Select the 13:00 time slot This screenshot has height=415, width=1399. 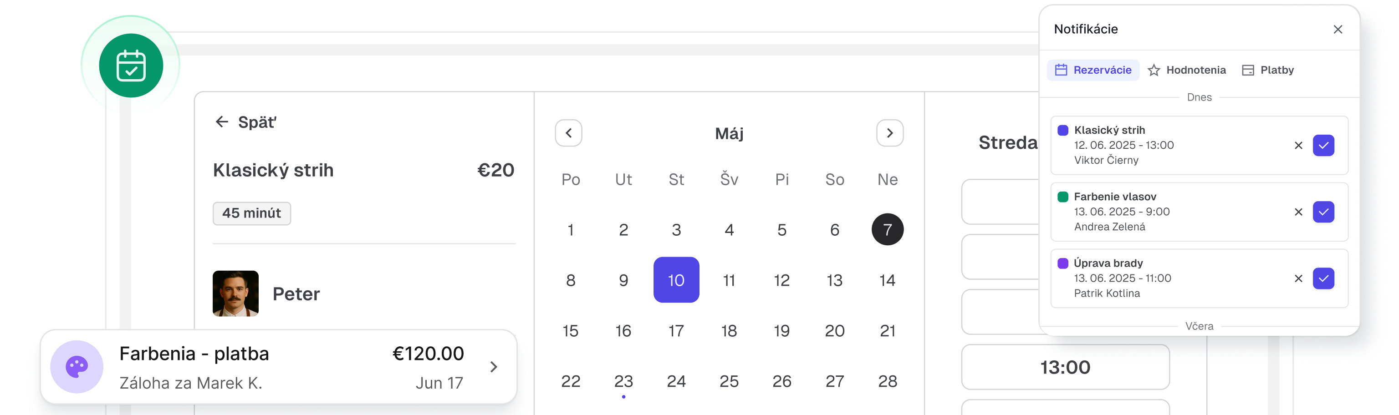[1065, 367]
